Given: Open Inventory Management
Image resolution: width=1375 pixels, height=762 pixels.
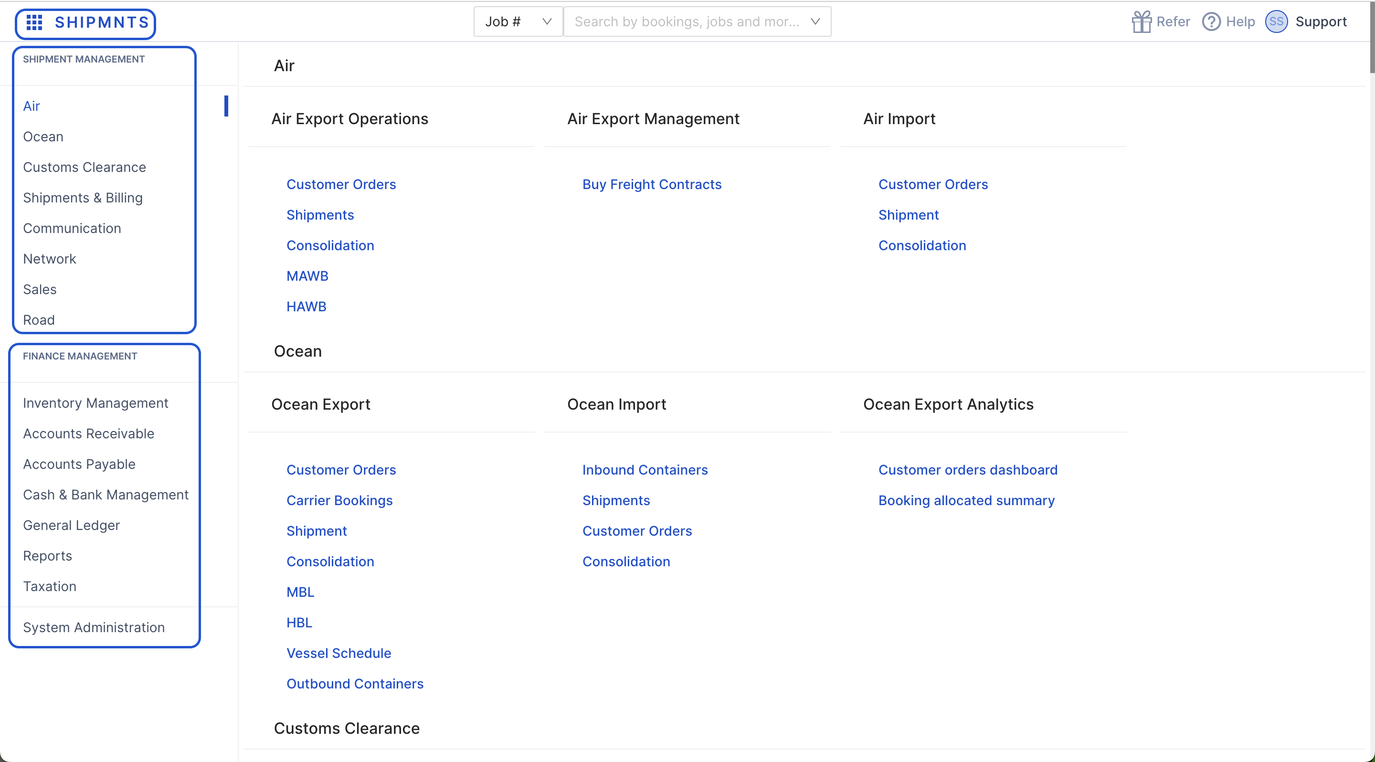Looking at the screenshot, I should (x=95, y=403).
